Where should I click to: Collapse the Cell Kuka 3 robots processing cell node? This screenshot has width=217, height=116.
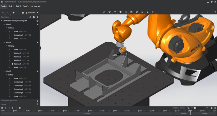coord(1,21)
